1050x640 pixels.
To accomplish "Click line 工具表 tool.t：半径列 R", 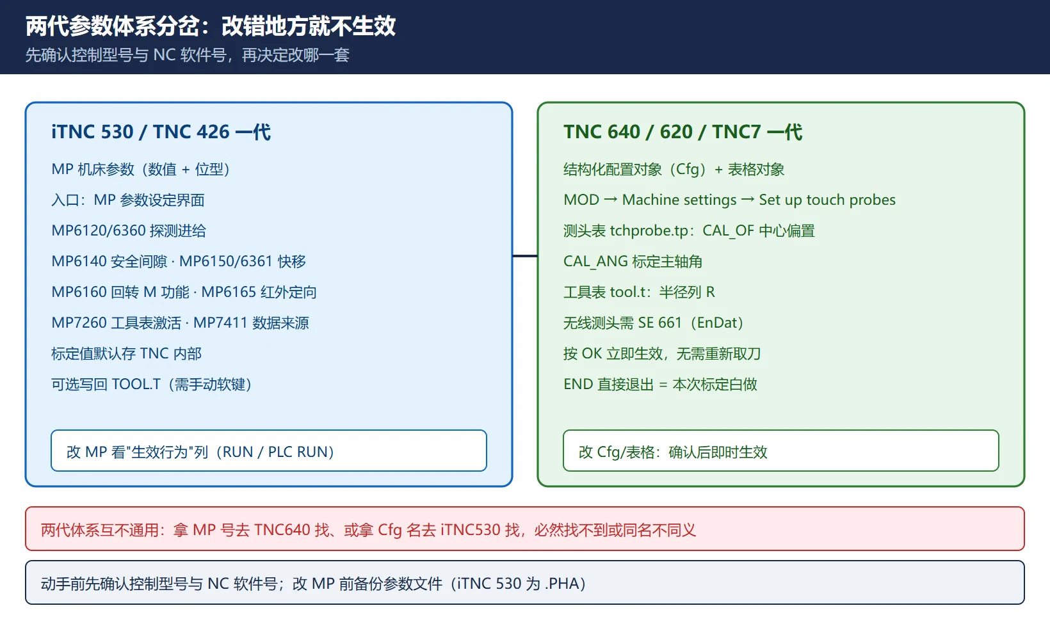I will (x=639, y=292).
